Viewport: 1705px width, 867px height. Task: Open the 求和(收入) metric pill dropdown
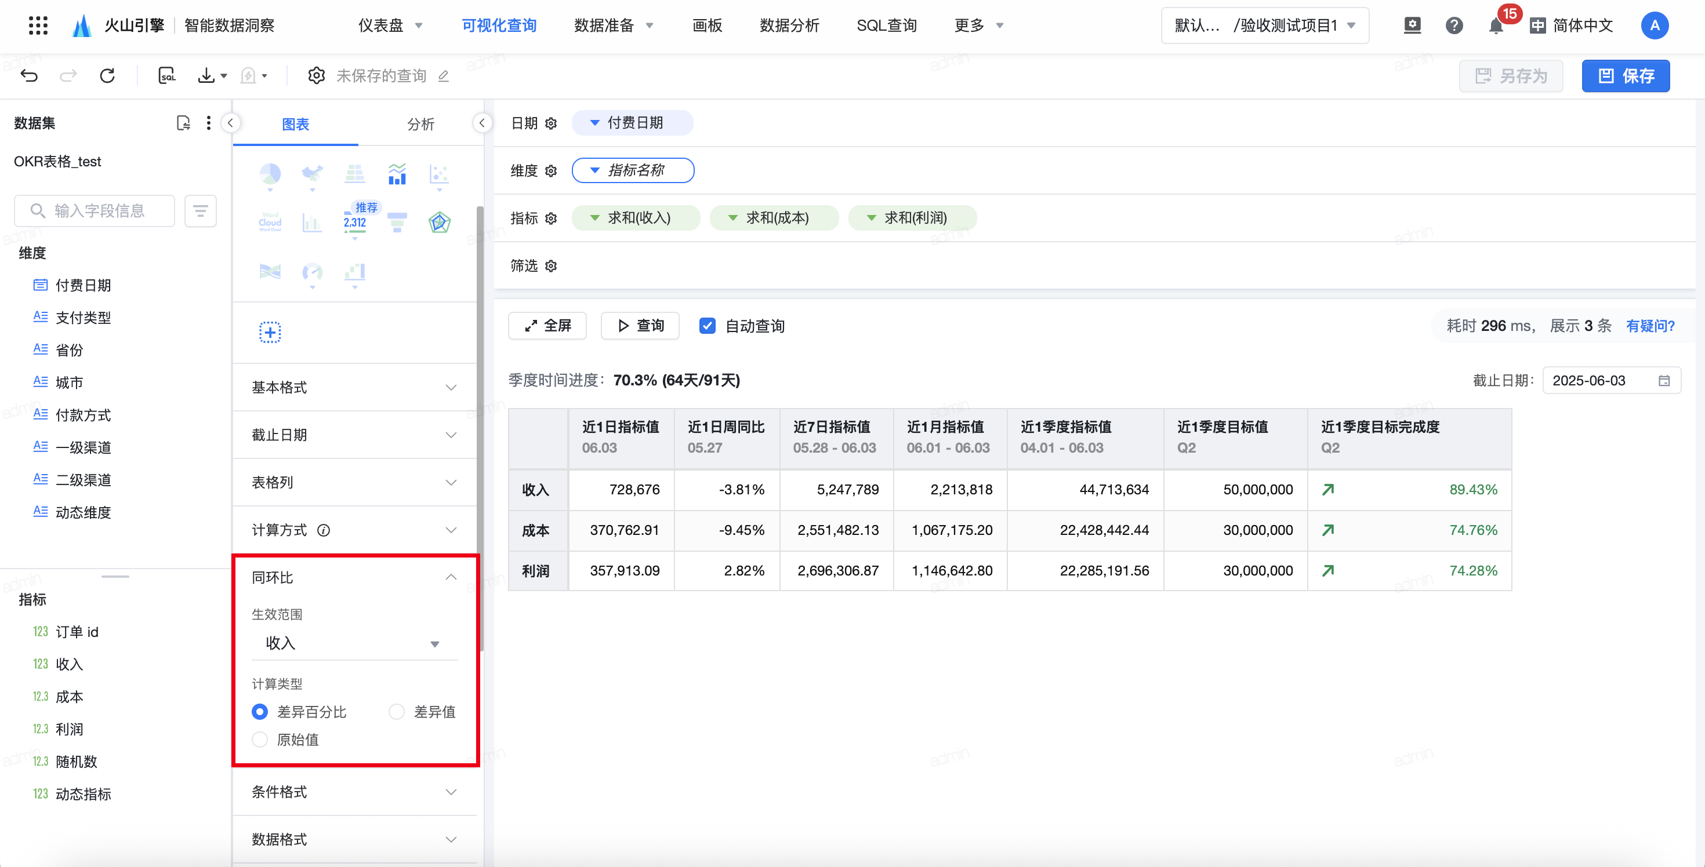(x=636, y=218)
